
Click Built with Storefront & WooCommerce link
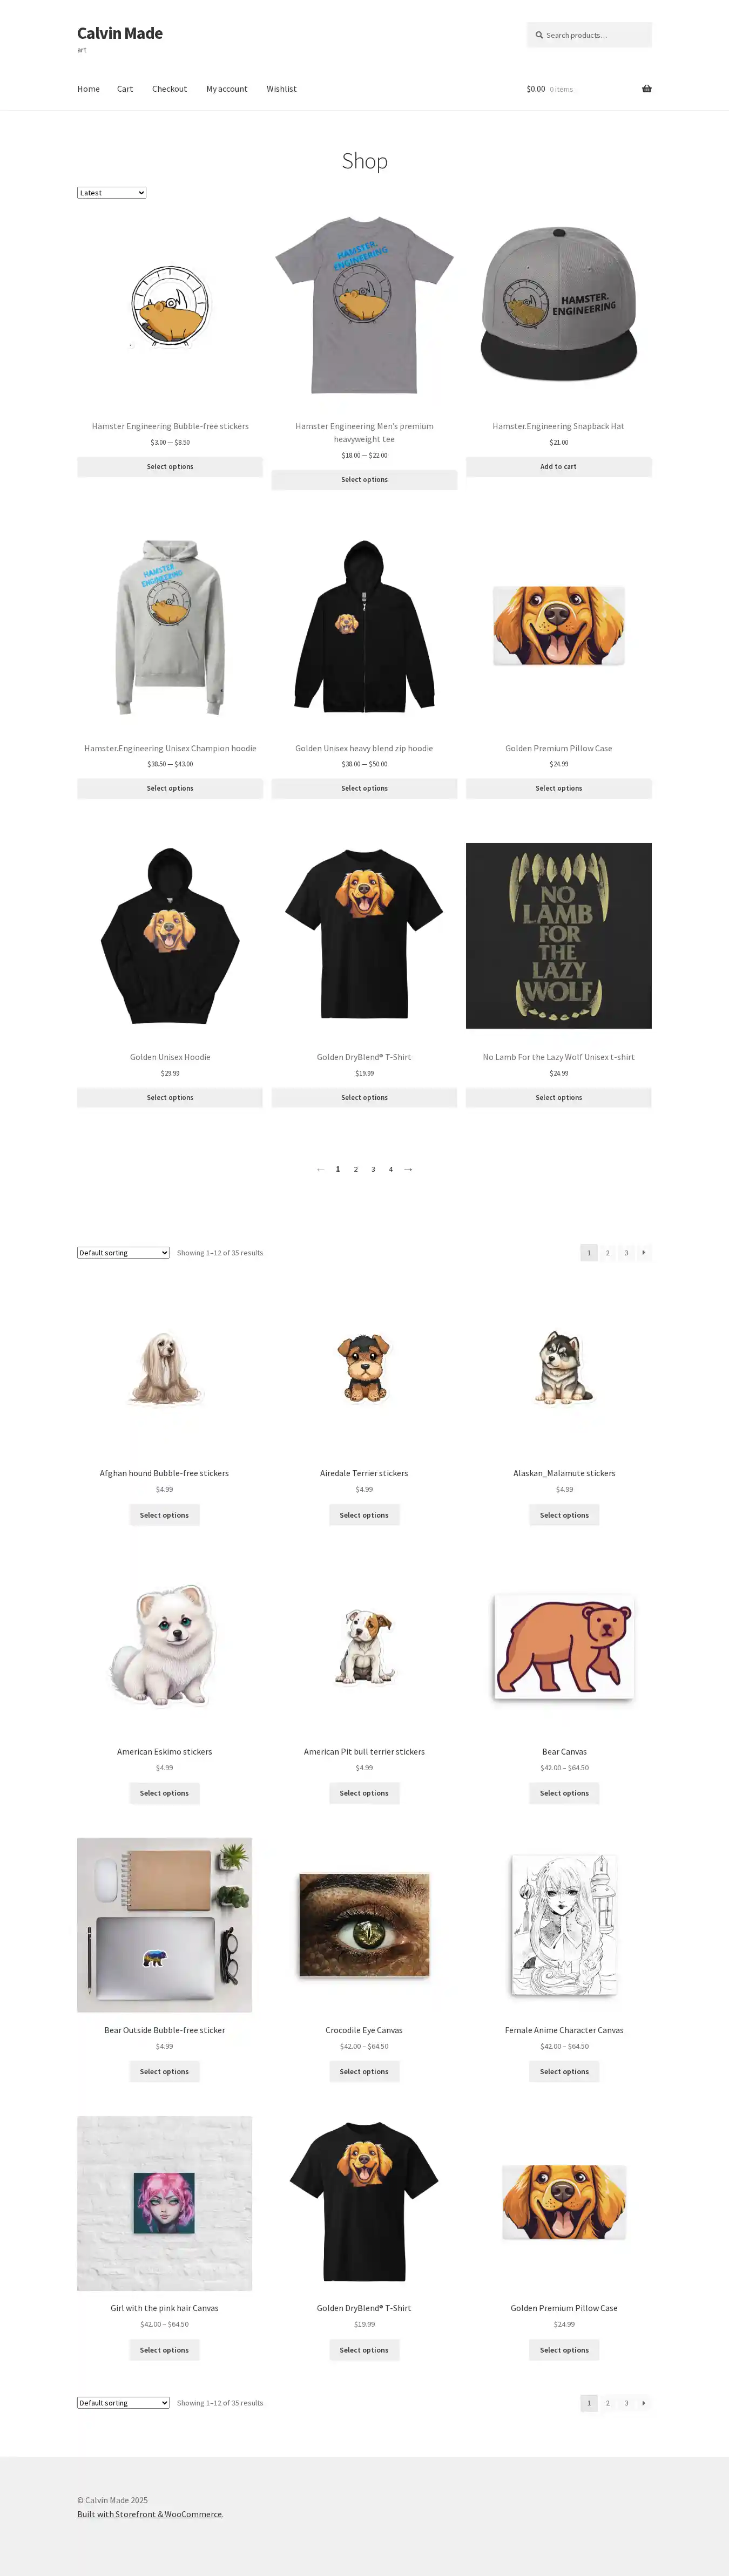150,2514
